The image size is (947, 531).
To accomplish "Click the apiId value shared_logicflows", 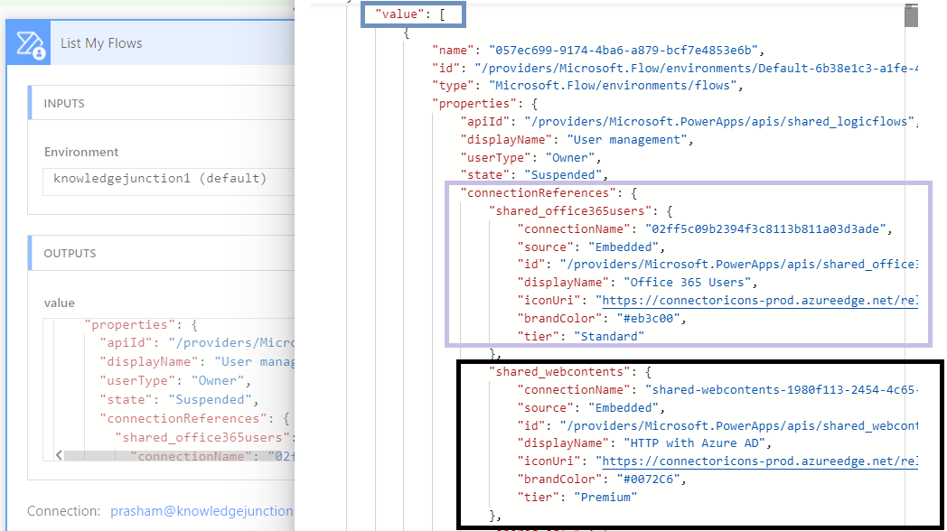I will click(718, 122).
